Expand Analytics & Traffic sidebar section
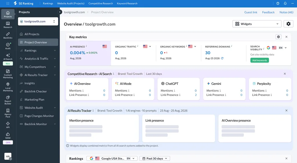Viewport: 297px width, 163px height. click(x=55, y=58)
